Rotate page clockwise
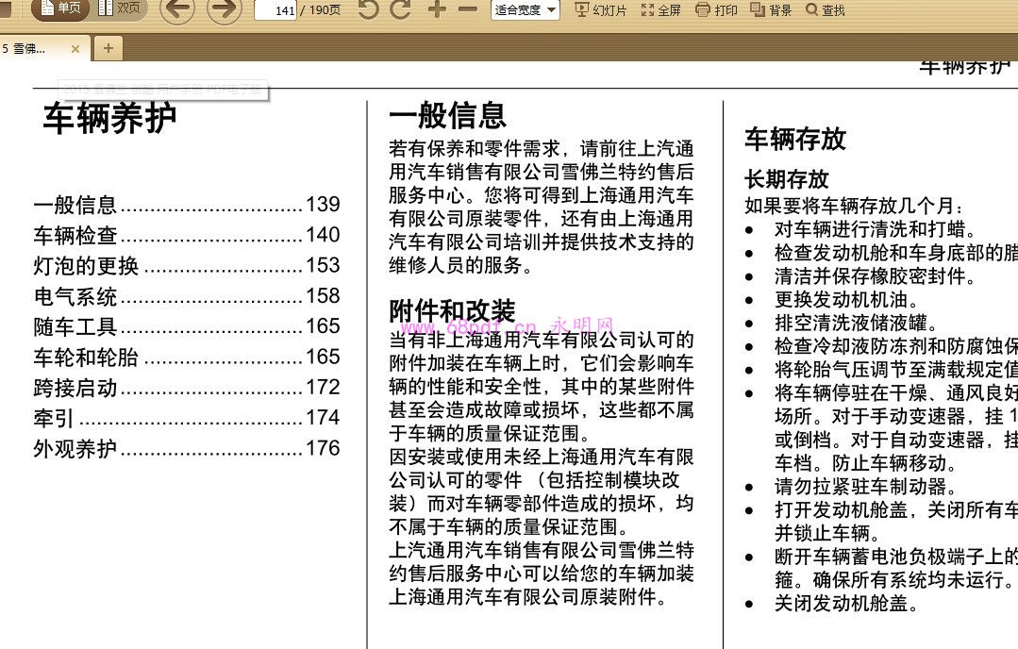The image size is (1018, 649). (401, 9)
